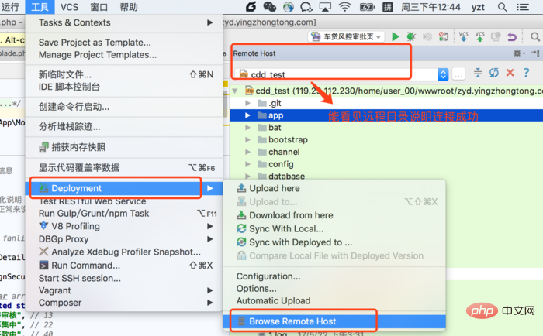Open the run configuration dropdown 车贷风控审批页

(x=346, y=36)
